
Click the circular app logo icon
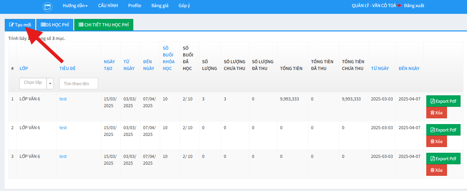(x=48, y=7)
